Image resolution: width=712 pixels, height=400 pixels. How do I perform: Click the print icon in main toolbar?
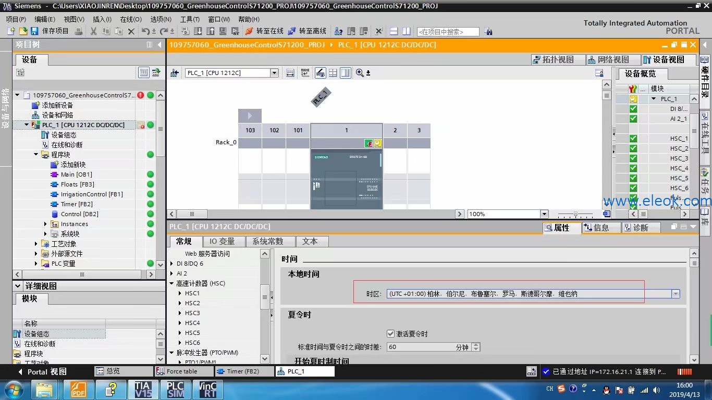point(79,31)
